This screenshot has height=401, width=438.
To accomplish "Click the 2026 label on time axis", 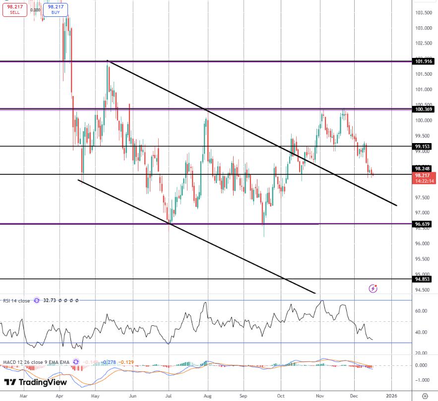I will (391, 396).
